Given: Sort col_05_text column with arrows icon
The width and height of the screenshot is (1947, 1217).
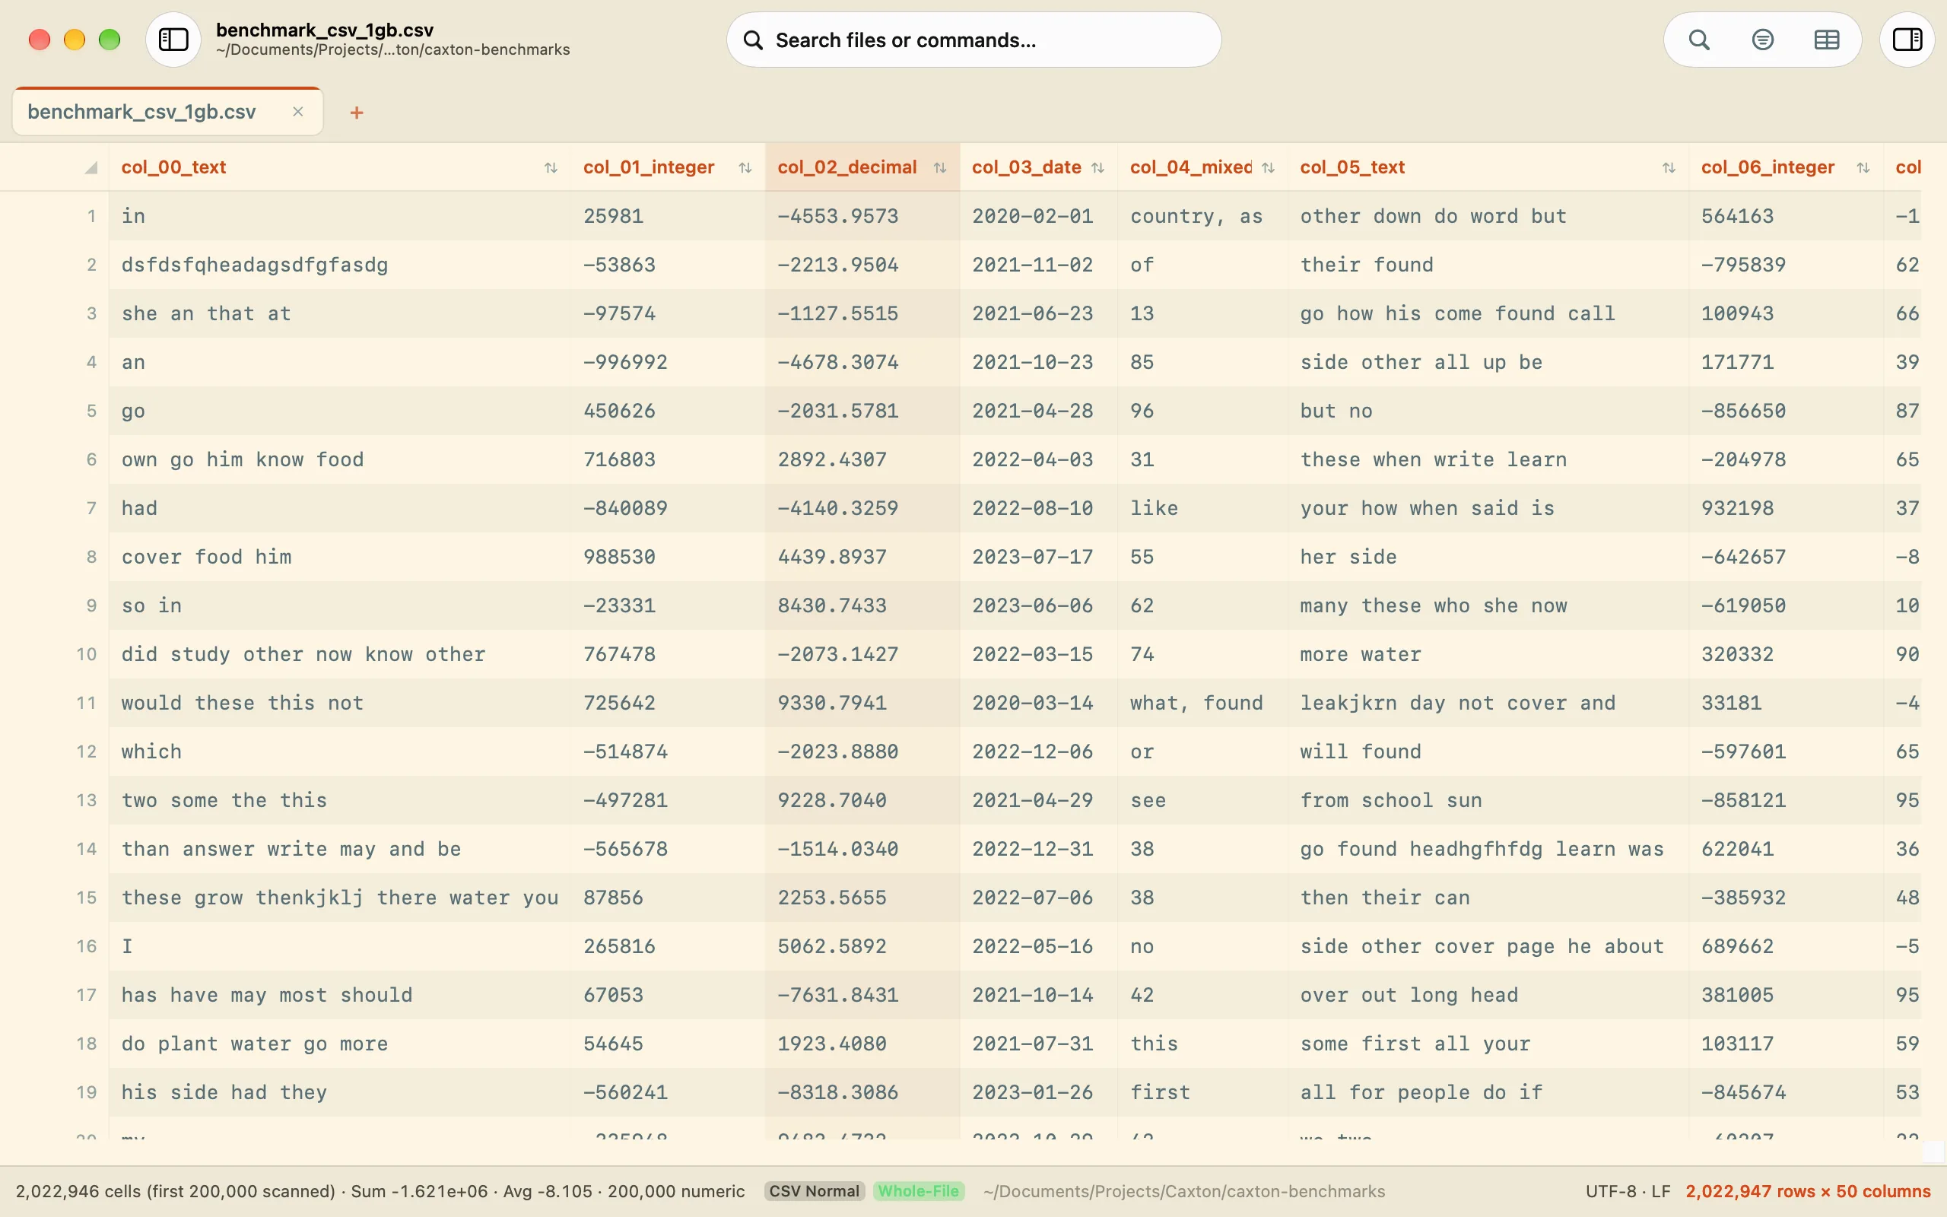Looking at the screenshot, I should tap(1669, 167).
